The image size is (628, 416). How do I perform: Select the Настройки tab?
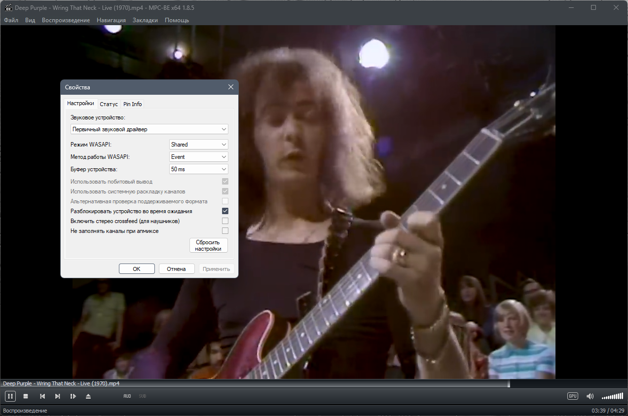80,104
